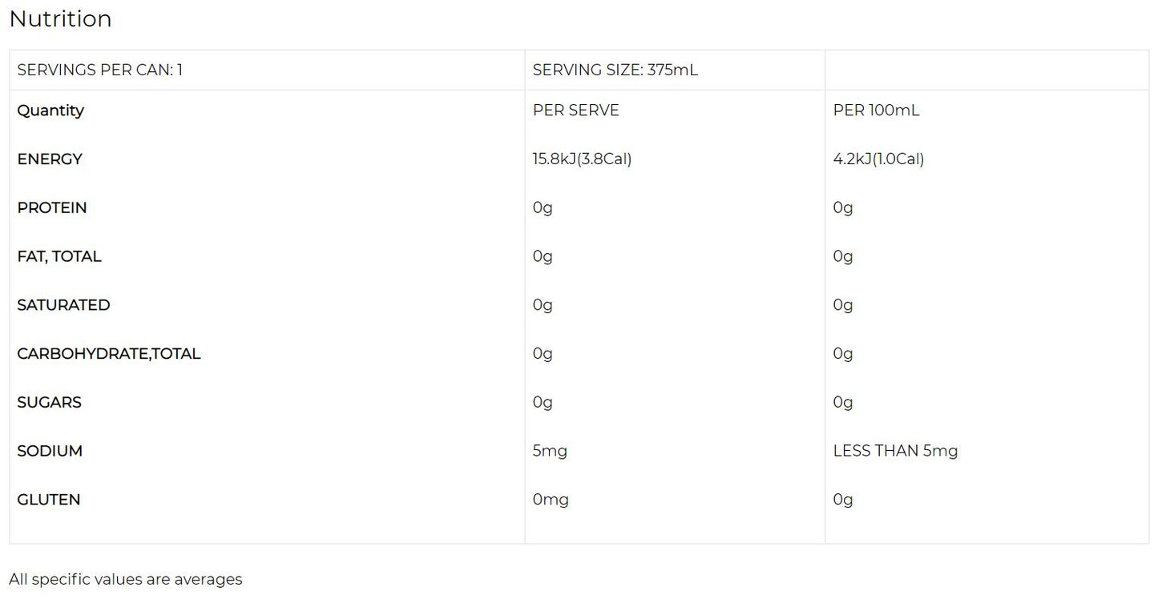Viewport: 1158px width, 599px height.
Task: Click the 0mg gluten per serve value
Action: pos(551,500)
